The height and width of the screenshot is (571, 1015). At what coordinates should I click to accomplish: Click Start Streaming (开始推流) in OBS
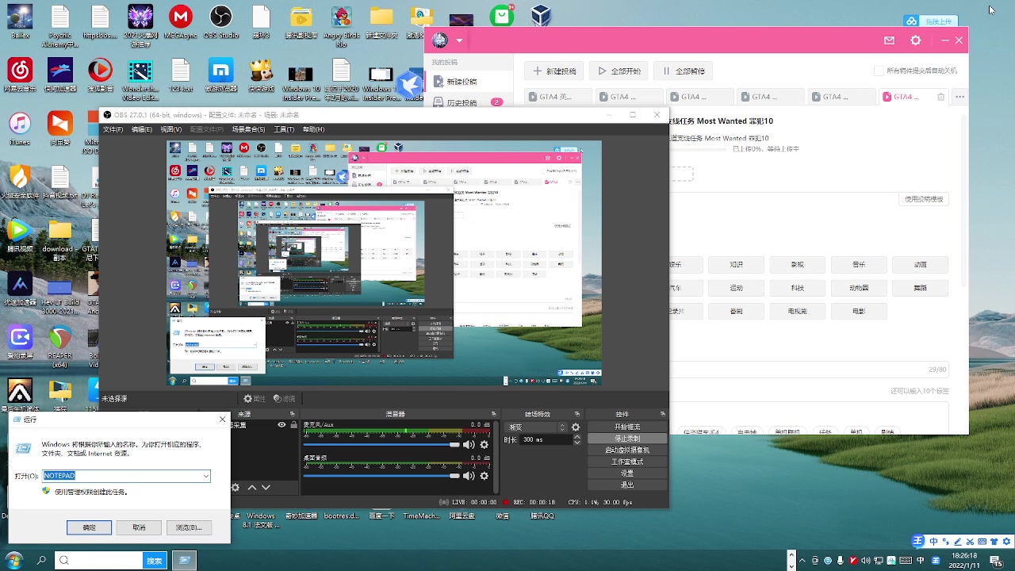coord(626,427)
